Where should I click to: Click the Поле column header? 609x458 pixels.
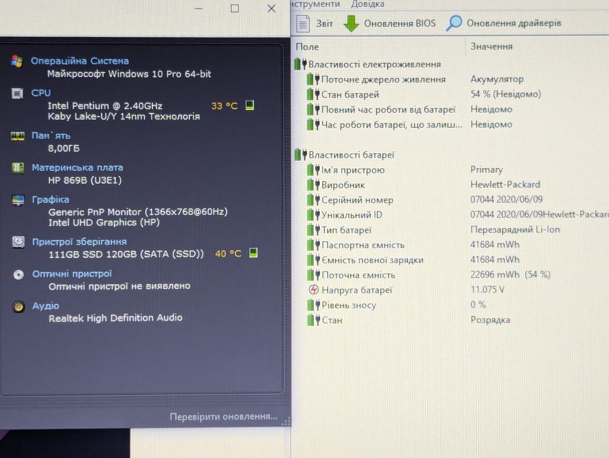point(307,47)
